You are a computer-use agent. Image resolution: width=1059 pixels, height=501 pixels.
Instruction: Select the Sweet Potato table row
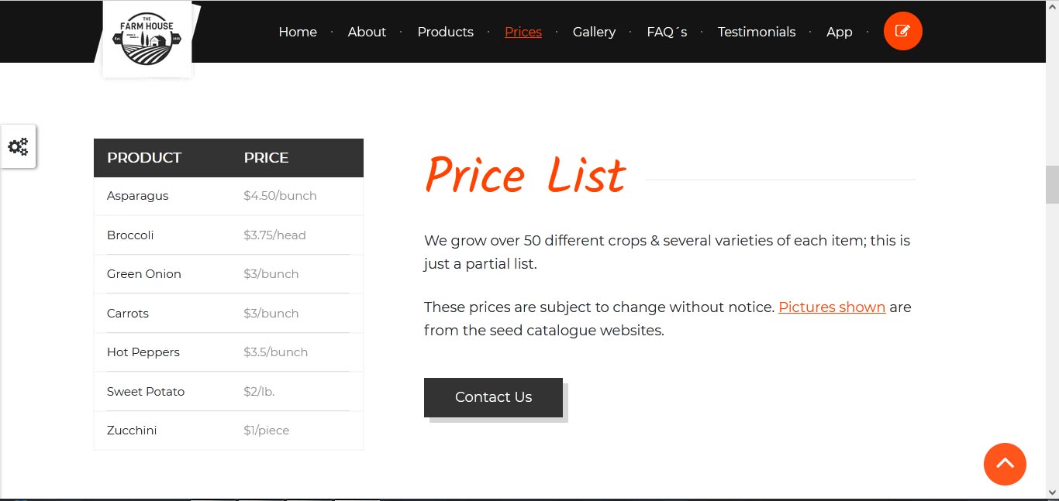point(146,392)
